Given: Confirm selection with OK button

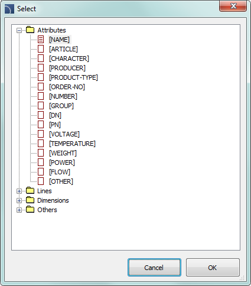Looking at the screenshot, I should pos(213,268).
